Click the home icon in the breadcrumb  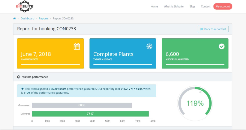(x=15, y=18)
